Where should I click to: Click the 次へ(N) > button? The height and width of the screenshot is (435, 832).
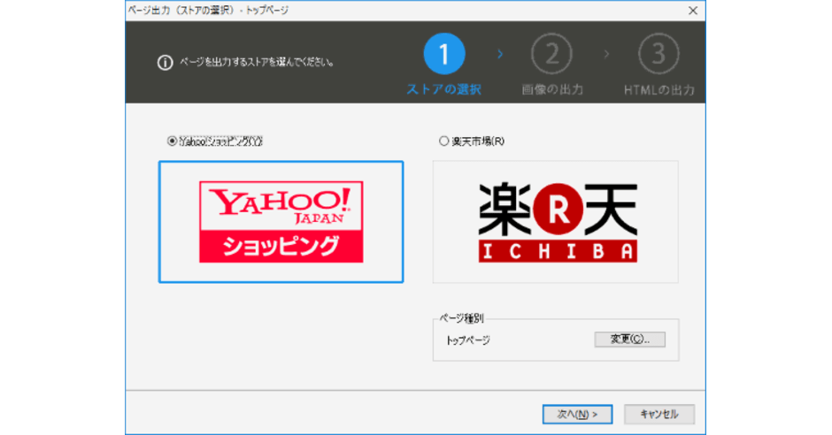(x=577, y=415)
